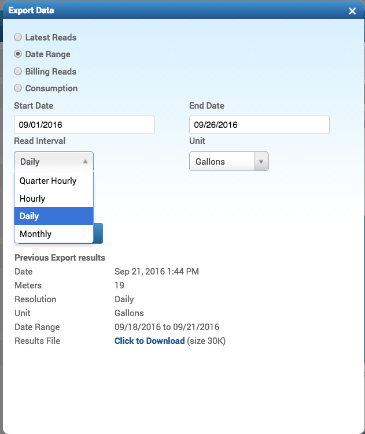This screenshot has width=365, height=434.
Task: Click the Start Date input field
Action: 84,125
